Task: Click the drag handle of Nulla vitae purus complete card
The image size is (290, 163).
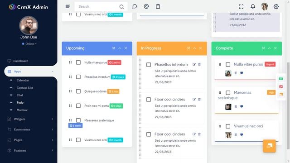Action: pos(220,64)
